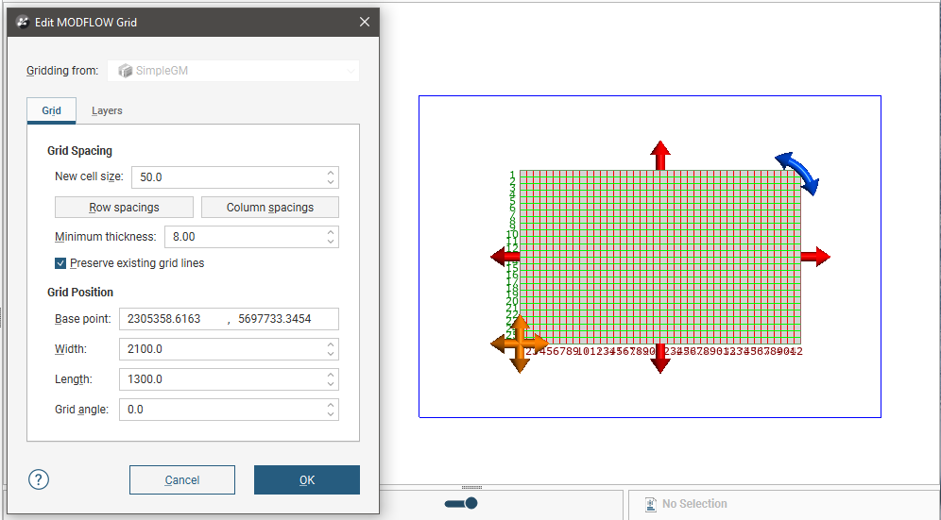
Task: Click the red right arrow grid handle
Action: [815, 257]
